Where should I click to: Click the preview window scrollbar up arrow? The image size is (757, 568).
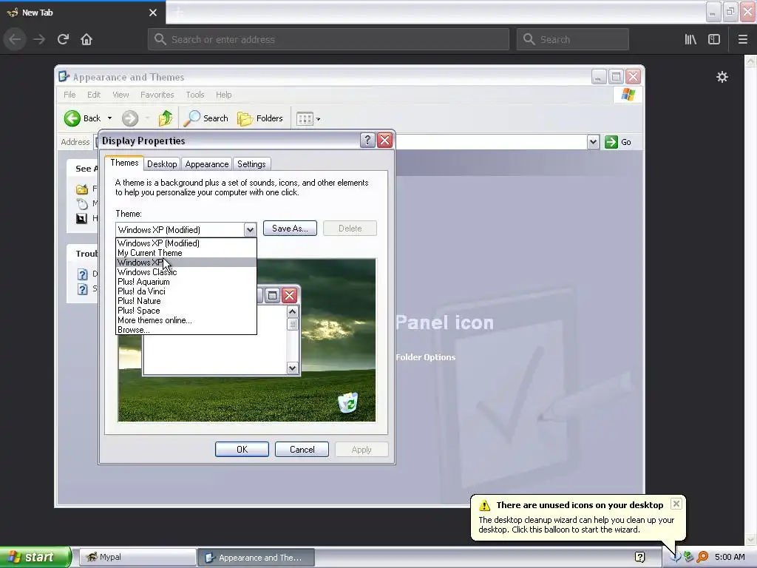[292, 312]
